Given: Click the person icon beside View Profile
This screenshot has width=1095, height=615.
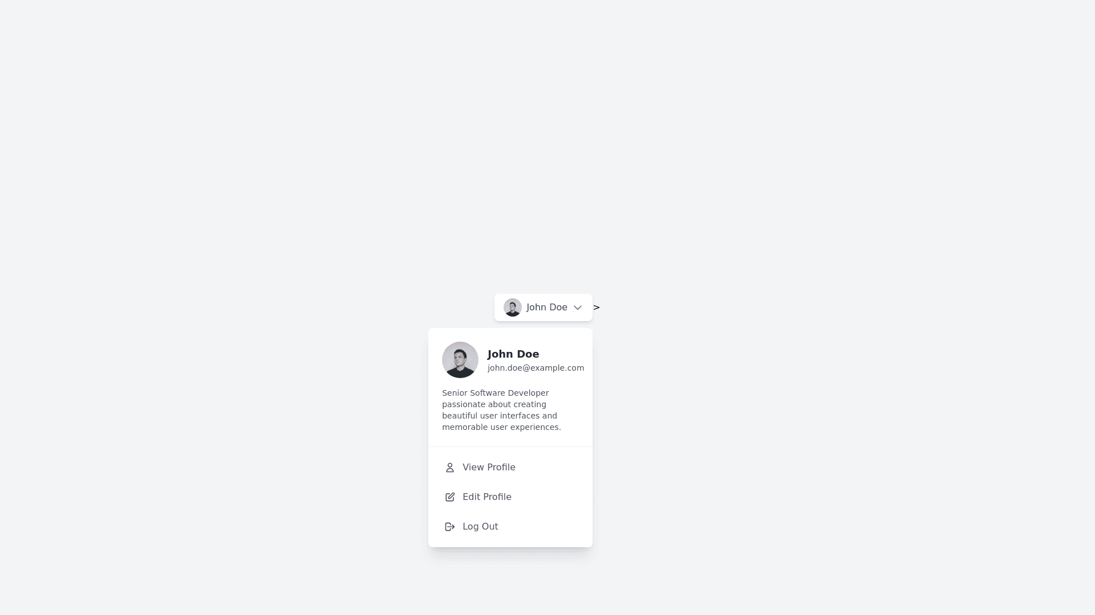Looking at the screenshot, I should (449, 468).
